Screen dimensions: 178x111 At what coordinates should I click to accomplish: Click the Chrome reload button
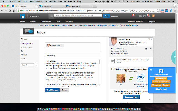tap(10, 11)
